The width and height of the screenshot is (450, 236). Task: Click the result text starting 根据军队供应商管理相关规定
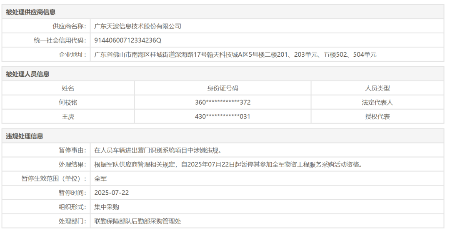tap(229, 165)
